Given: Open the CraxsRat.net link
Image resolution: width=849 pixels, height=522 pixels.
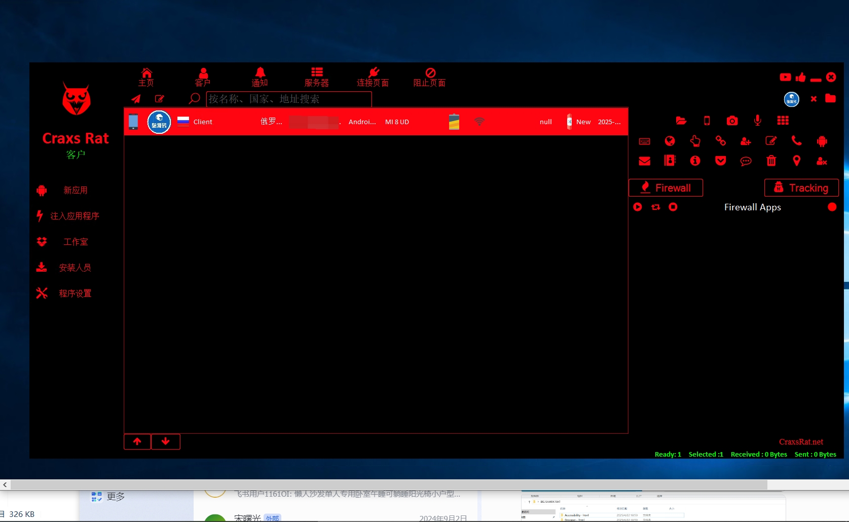Looking at the screenshot, I should click(801, 442).
